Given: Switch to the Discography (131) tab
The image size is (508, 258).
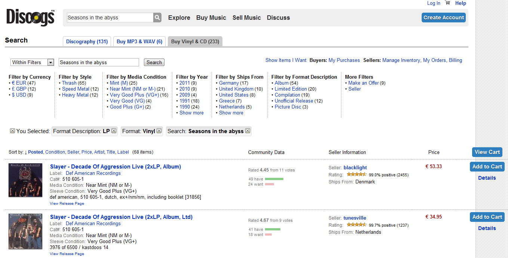Looking at the screenshot, I should [87, 41].
